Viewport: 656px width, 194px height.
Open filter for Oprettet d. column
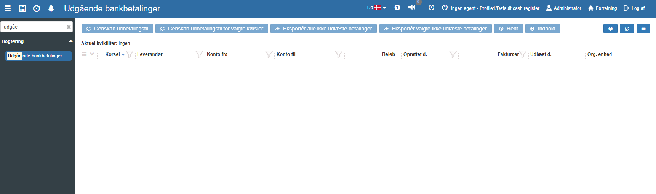tap(453, 54)
